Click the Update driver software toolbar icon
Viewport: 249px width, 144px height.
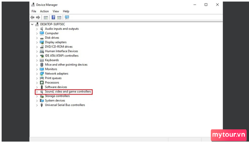(x=59, y=17)
